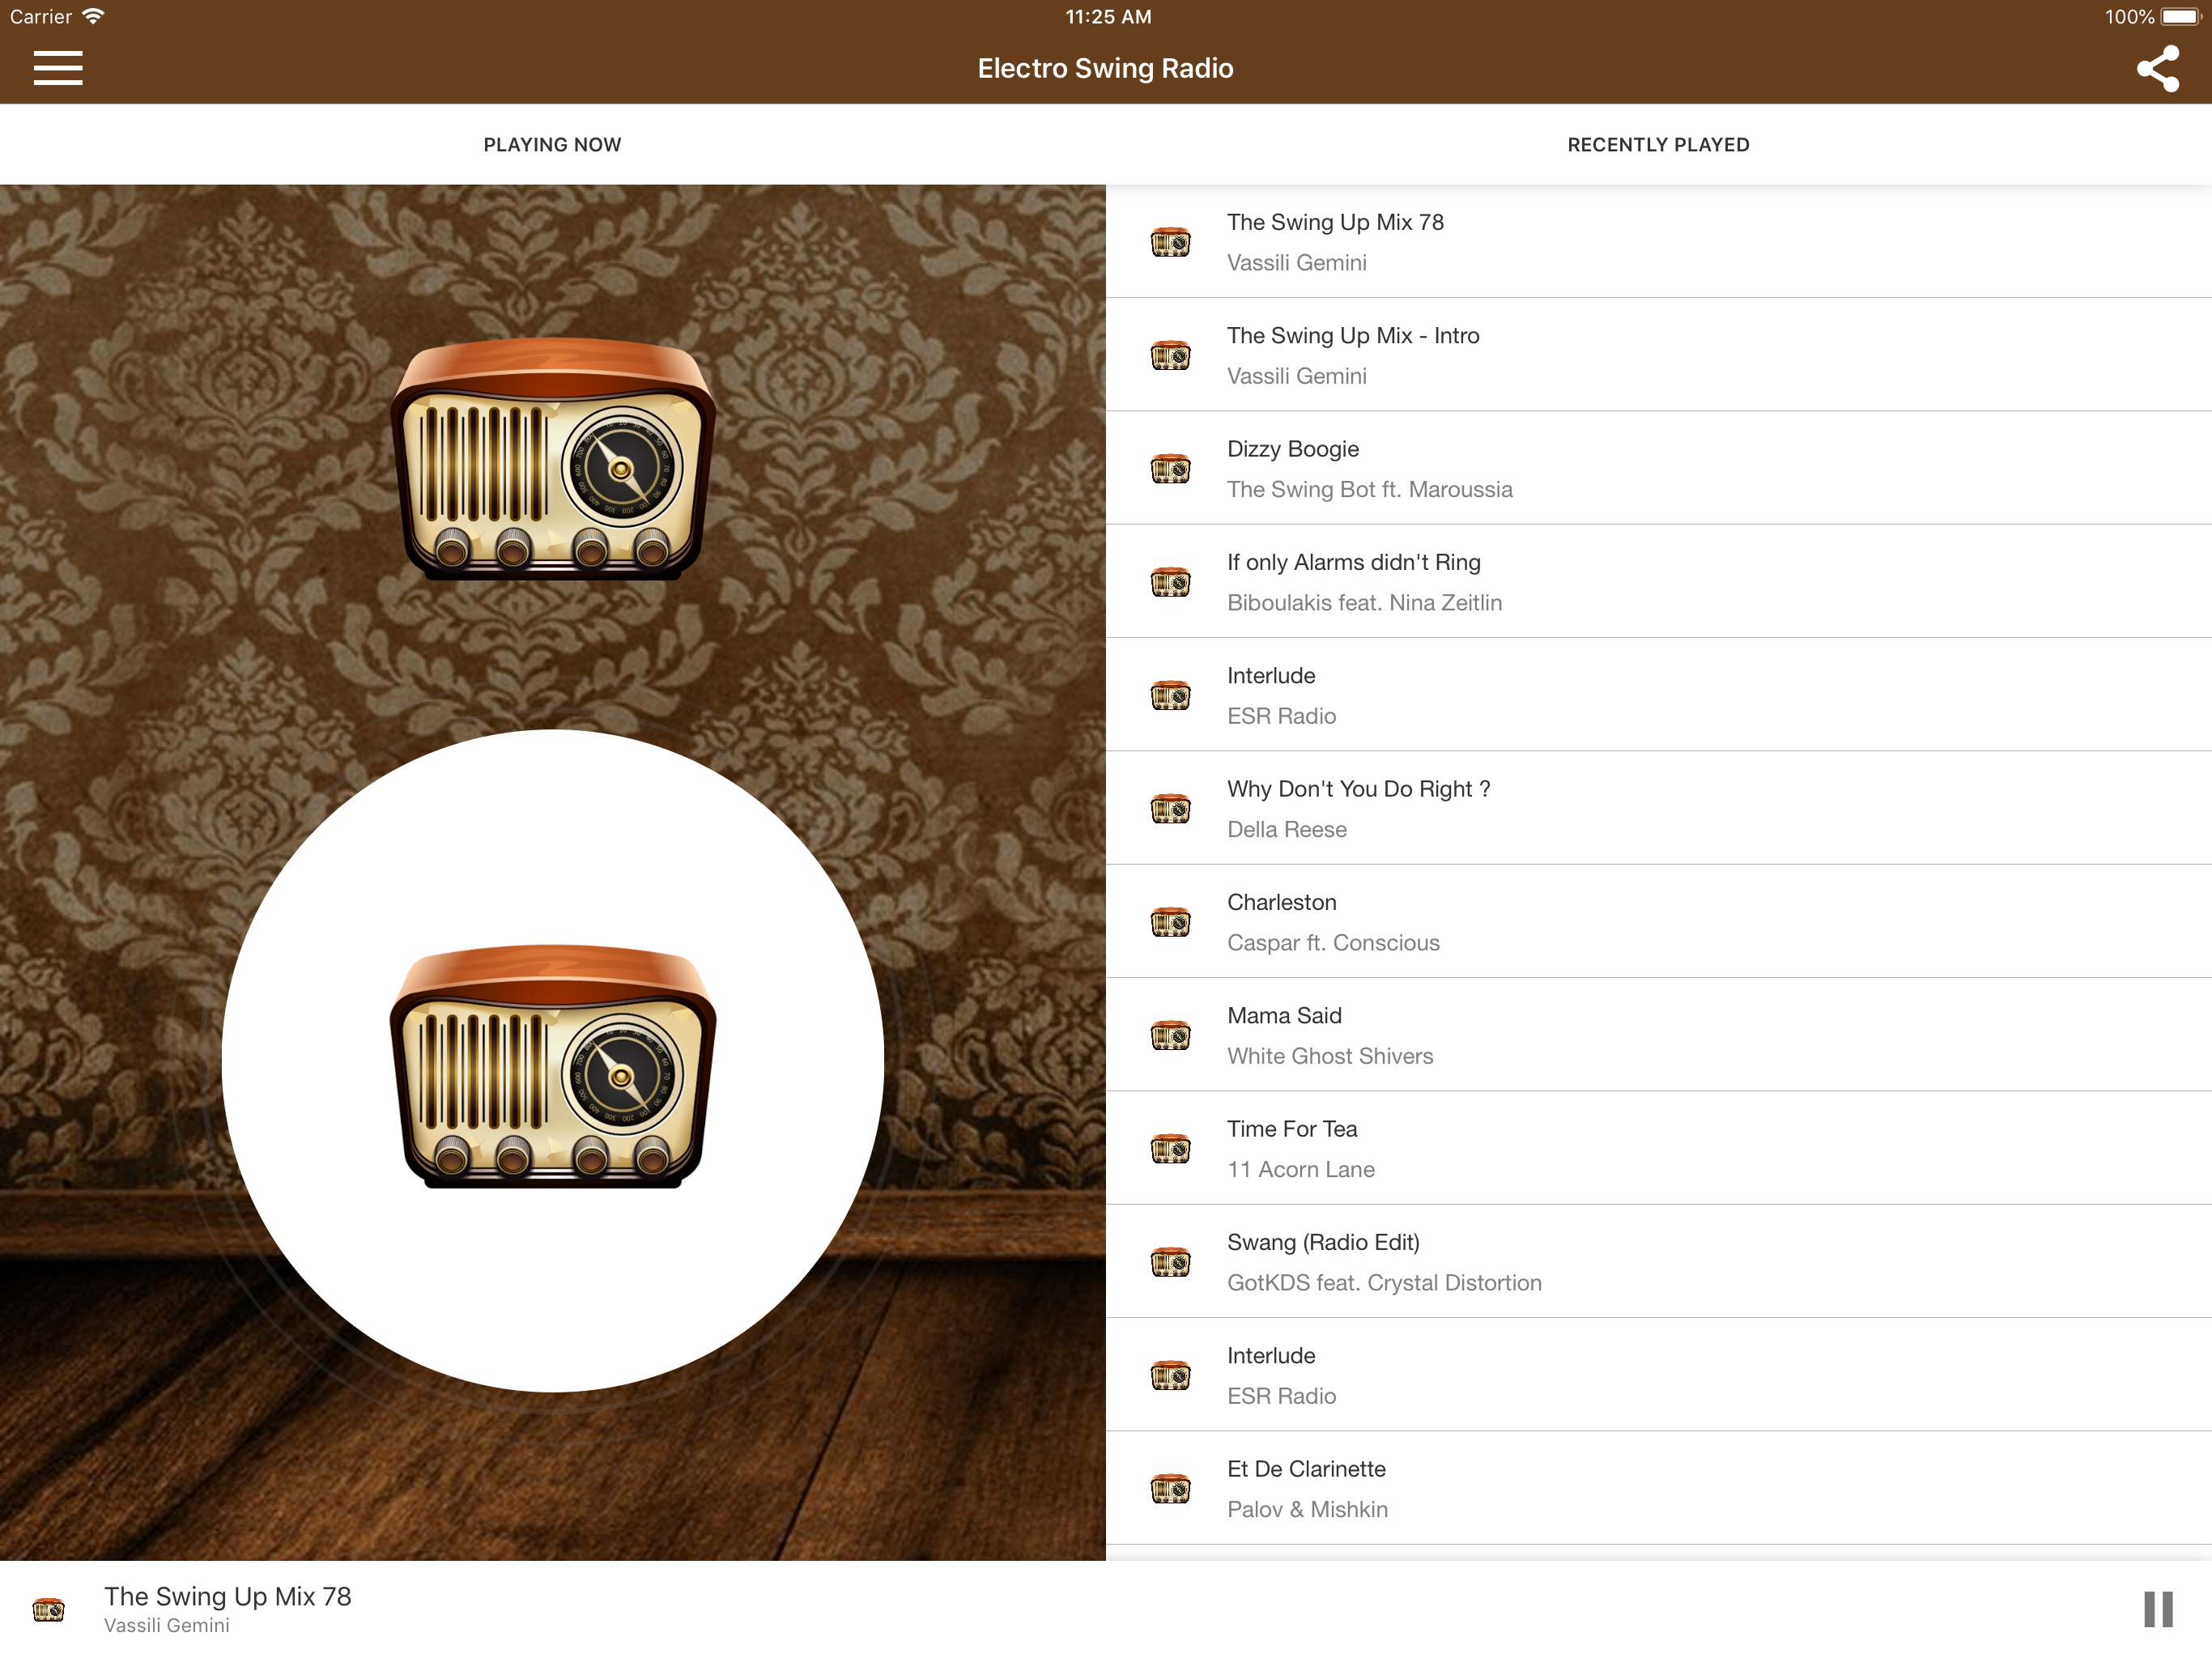2212x1658 pixels.
Task: Click radio icon beside Mama Said
Action: click(x=1170, y=1035)
